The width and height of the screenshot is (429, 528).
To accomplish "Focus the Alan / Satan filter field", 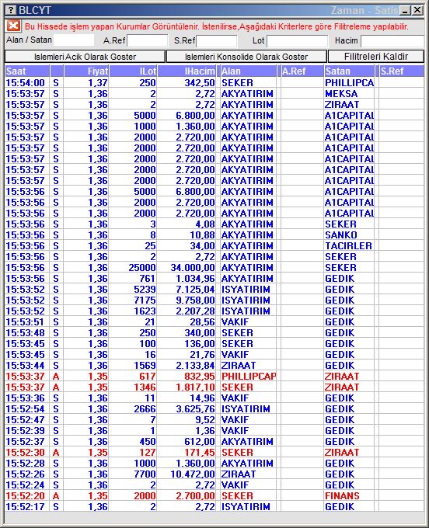I will [74, 40].
